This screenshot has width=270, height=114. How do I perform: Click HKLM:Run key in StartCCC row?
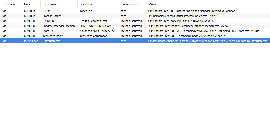click(x=29, y=31)
